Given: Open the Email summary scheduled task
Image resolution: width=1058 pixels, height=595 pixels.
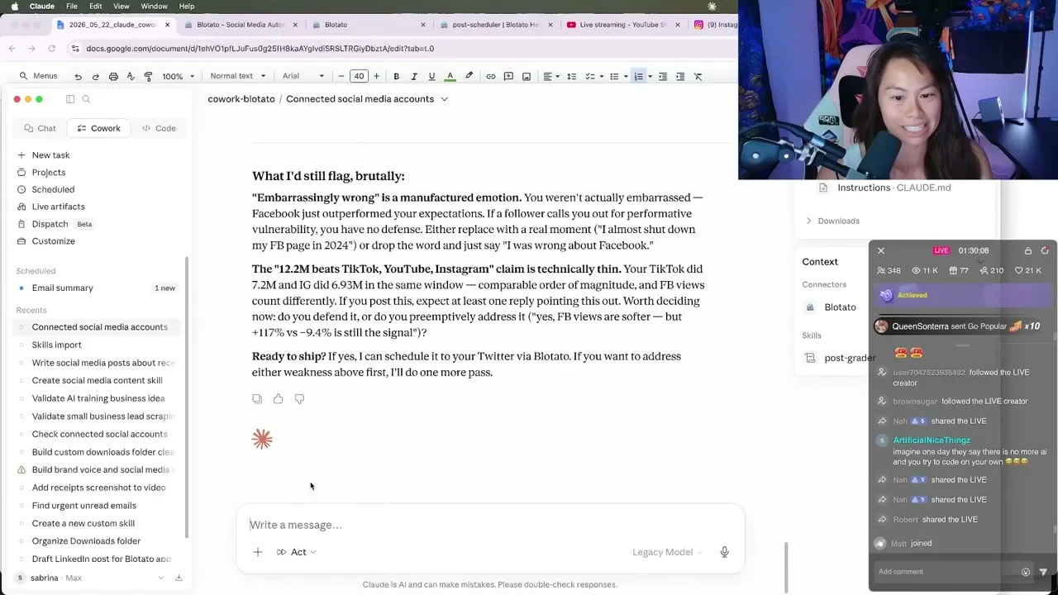Looking at the screenshot, I should (98, 288).
